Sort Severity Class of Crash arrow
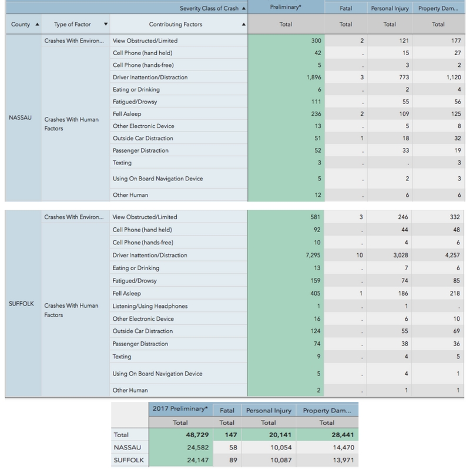Viewport: 470px width, 470px height. [x=243, y=8]
